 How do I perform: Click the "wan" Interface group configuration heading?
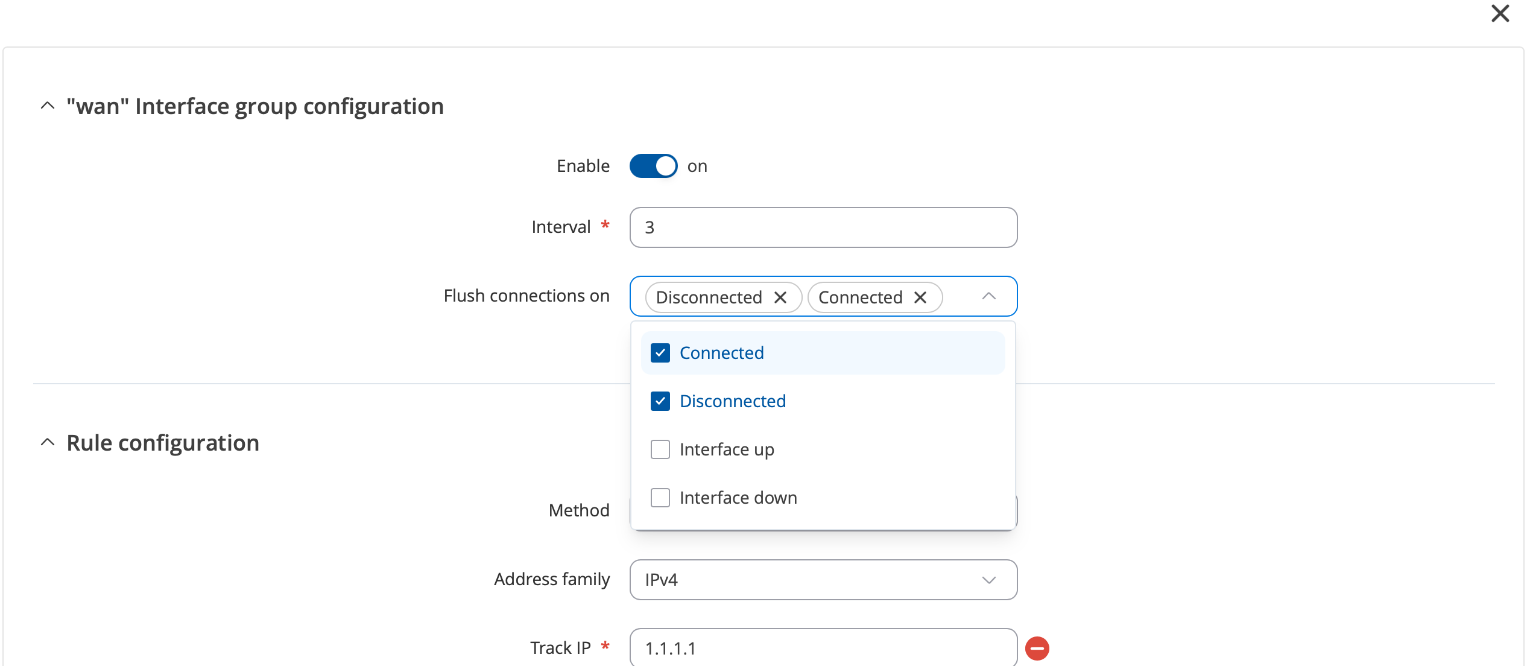[255, 106]
